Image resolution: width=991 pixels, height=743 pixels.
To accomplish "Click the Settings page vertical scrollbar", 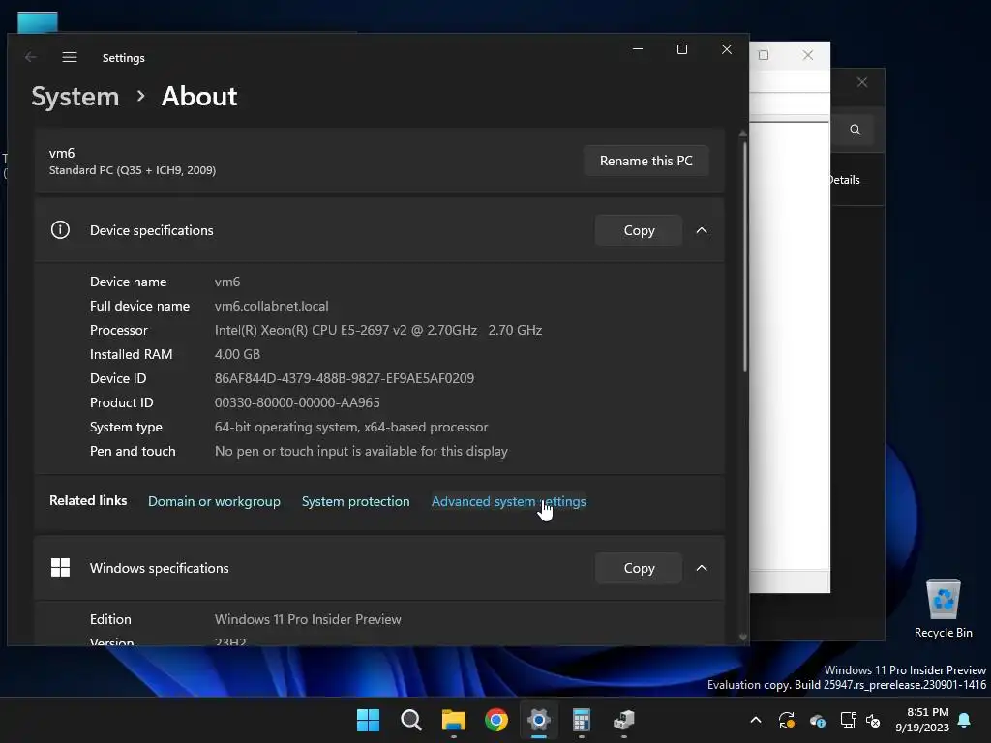I will point(744,255).
